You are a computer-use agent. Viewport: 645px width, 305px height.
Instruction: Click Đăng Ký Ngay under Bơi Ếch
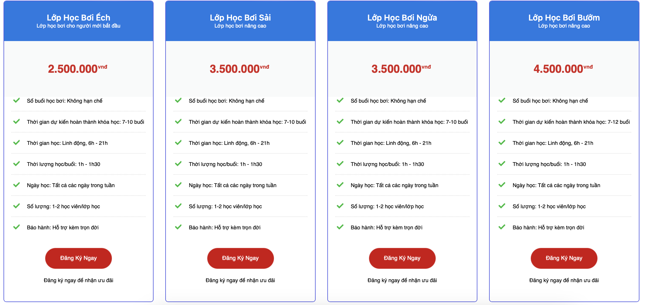(x=78, y=258)
